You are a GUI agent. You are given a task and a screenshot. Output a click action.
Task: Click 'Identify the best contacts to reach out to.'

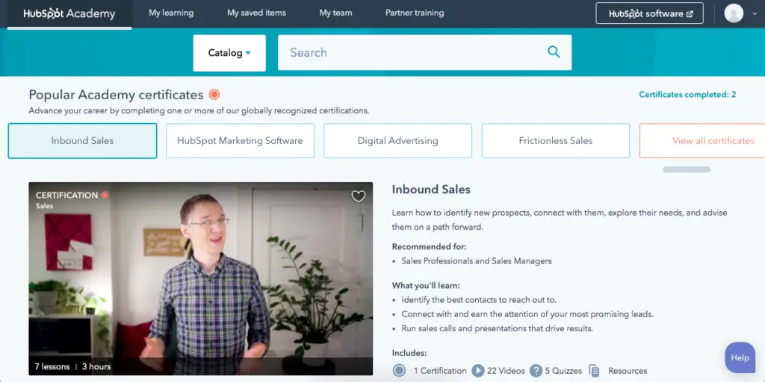(479, 300)
